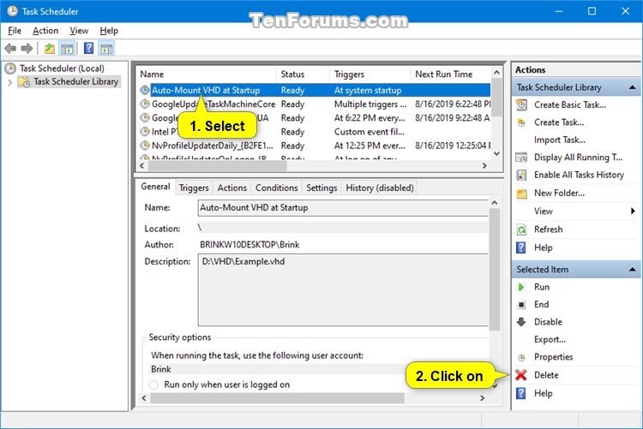Screen dimensions: 643x429
Task: Open the File menu
Action: [15, 31]
